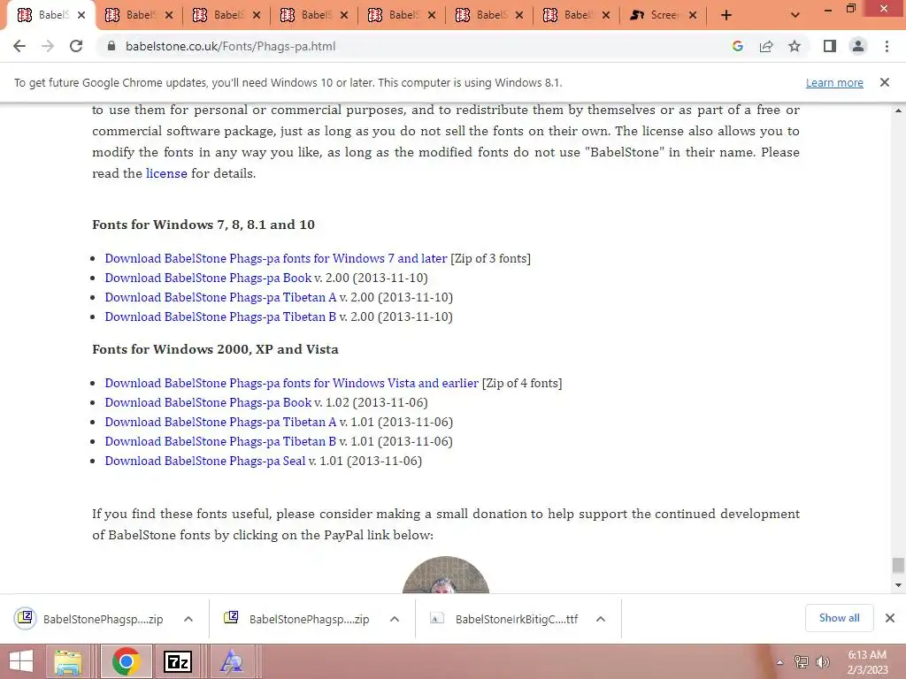Switch to the second BabelStone tab
906x679 pixels.
pyautogui.click(x=139, y=15)
